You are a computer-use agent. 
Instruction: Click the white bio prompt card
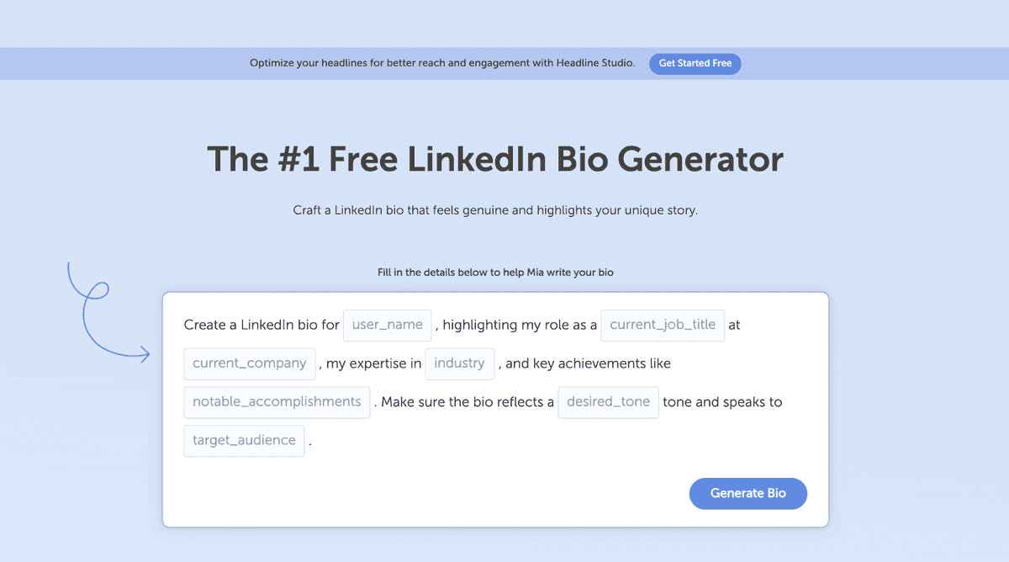point(495,410)
